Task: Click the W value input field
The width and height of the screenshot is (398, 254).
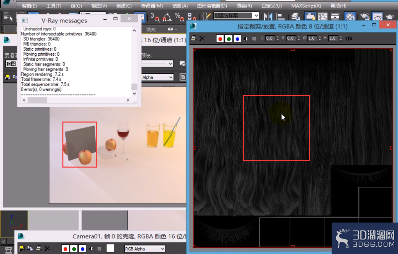Action: point(312,38)
